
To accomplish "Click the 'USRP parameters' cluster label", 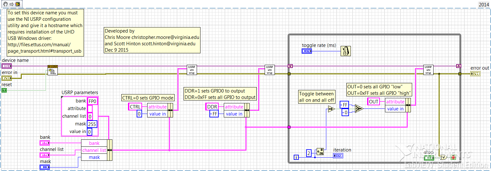I will [79, 93].
